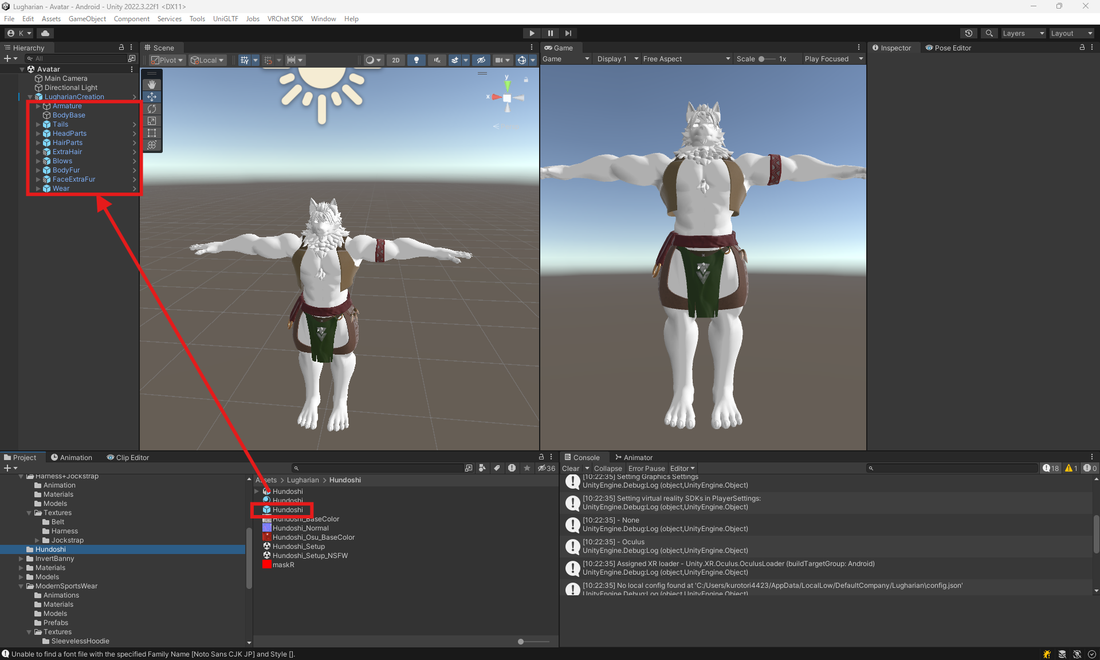Filter Project search by type icon
1100x660 pixels.
(482, 468)
